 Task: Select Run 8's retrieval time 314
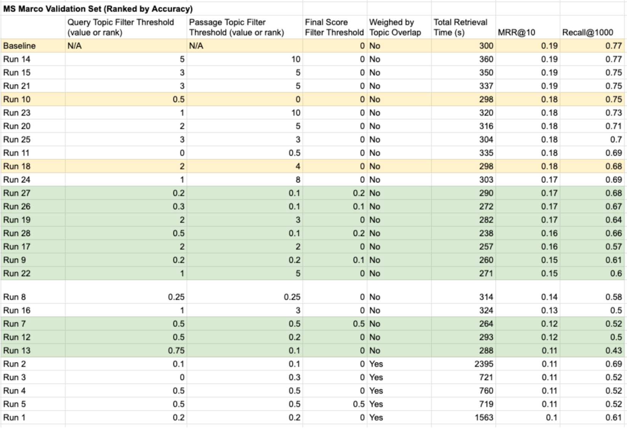click(486, 297)
